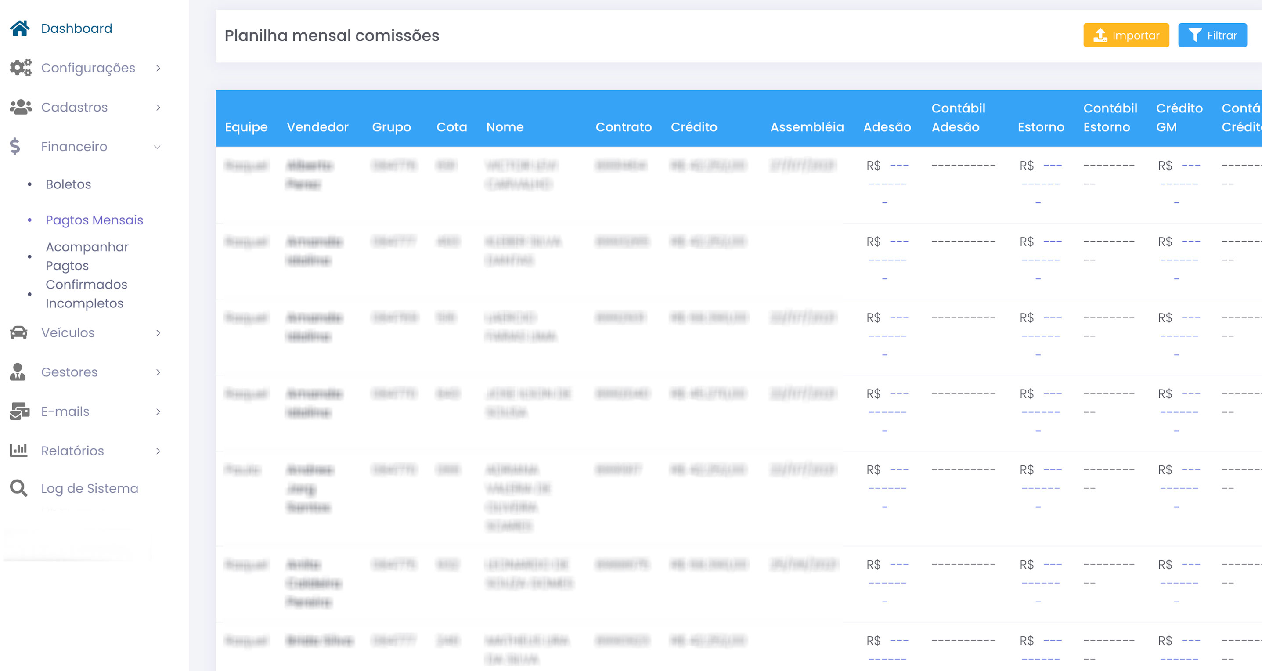This screenshot has height=671, width=1262.
Task: Open Log de Sistema
Action: click(x=90, y=488)
